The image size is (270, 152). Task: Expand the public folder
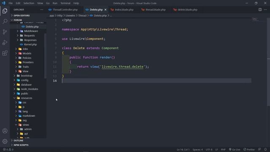click(24, 93)
